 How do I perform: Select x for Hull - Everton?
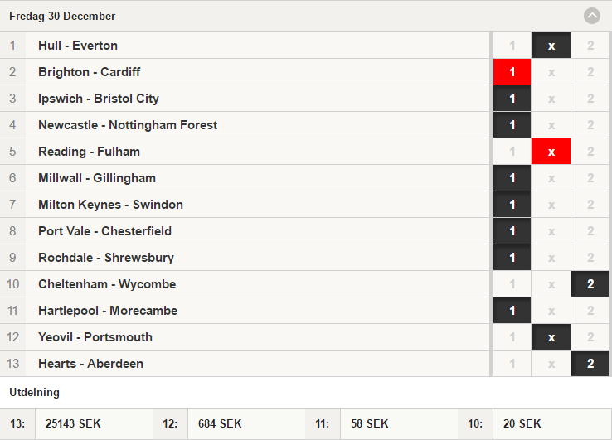551,46
